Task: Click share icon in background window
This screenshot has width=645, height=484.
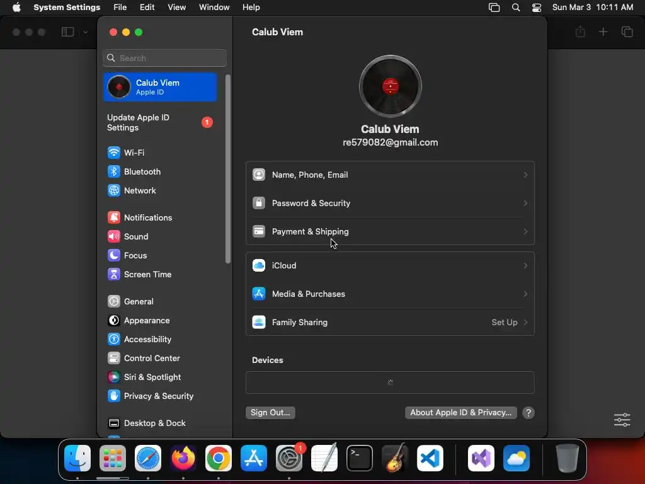Action: click(580, 32)
